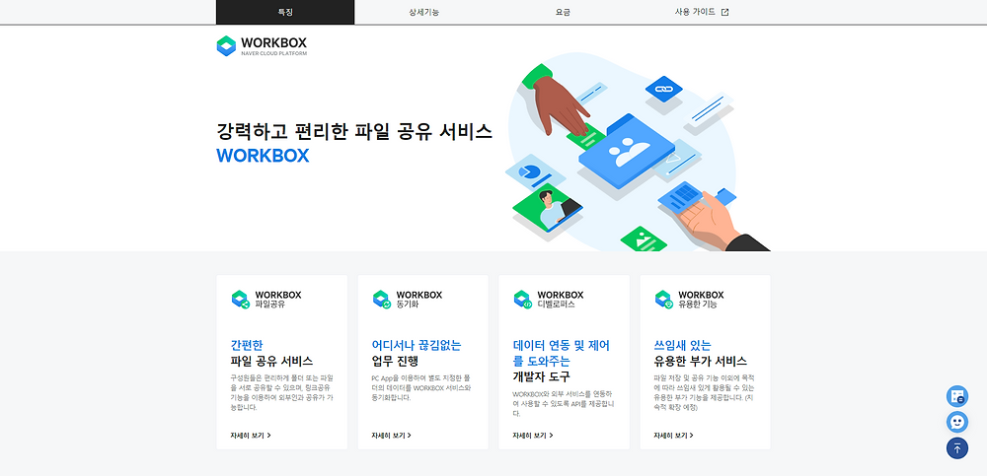Click the chevron next to 개발자 도구 card's 자세히 보기
The image size is (987, 476).
pyautogui.click(x=552, y=436)
